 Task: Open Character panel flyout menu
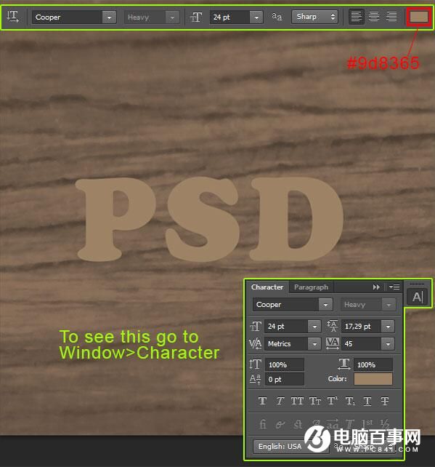point(394,287)
